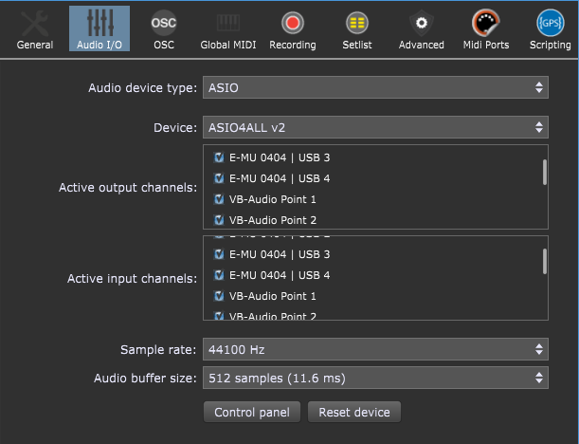The image size is (579, 444).
Task: Click the Control panel button
Action: [x=252, y=412]
